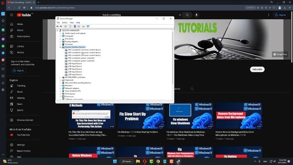Image resolution: width=293 pixels, height=165 pixels.
Task: Select Ports (COM & LPT) tree entry
Action: [73, 91]
